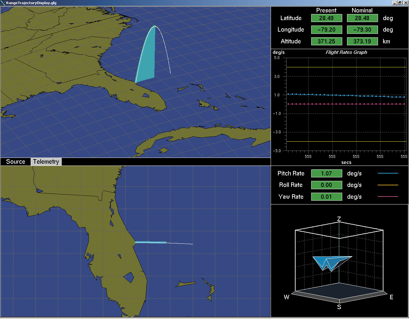
Task: Click the Yaw Rate value 0.01
Action: pyautogui.click(x=327, y=197)
